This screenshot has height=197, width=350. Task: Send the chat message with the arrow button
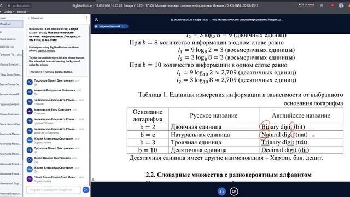86,190
